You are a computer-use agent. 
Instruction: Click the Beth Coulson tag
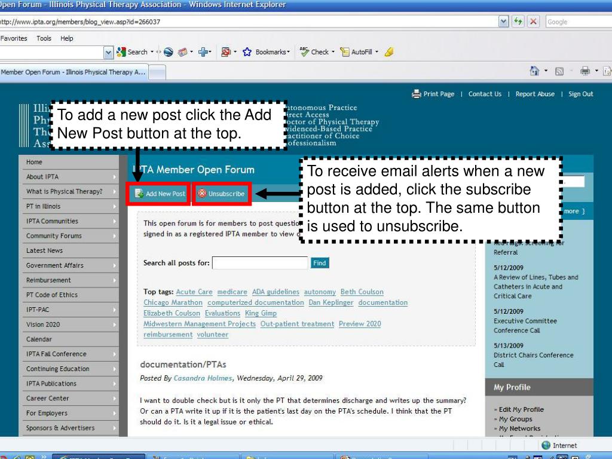[x=362, y=292]
